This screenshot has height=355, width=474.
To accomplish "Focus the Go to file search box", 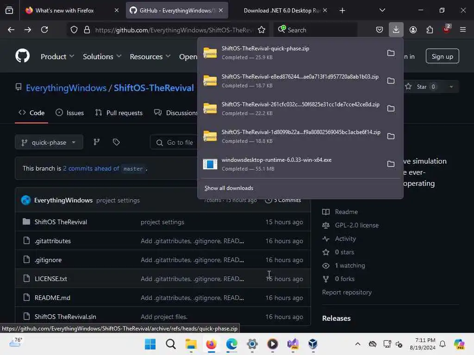I will click(x=174, y=142).
